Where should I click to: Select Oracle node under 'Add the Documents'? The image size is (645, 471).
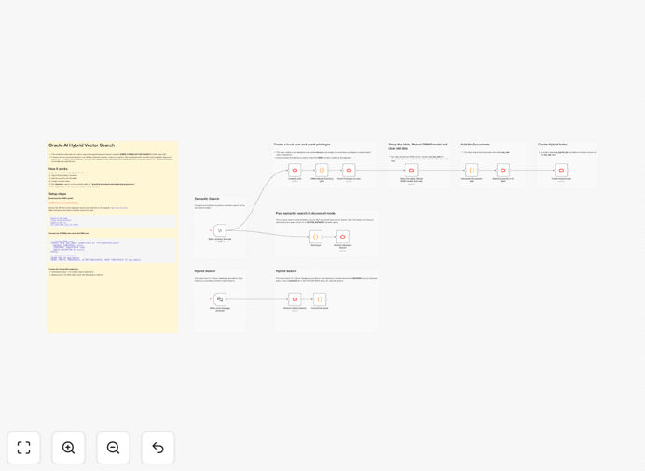point(502,170)
